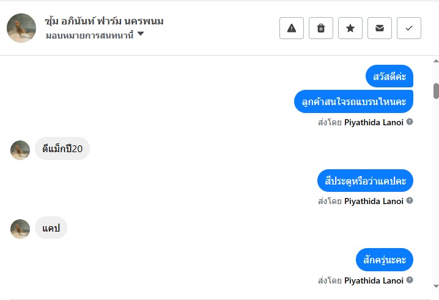Click the assign conversation label text
The width and height of the screenshot is (439, 300).
click(x=89, y=35)
